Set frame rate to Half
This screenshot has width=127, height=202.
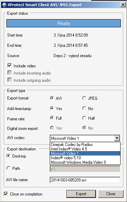tap(84, 118)
